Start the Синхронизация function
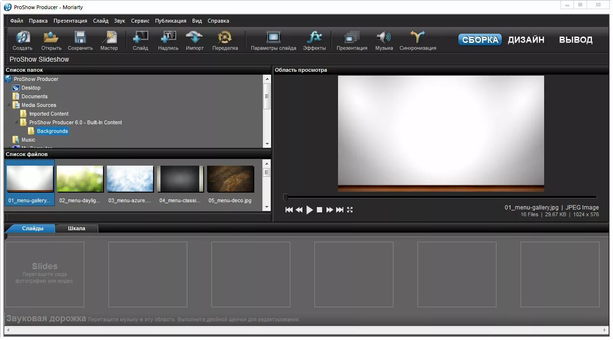 point(417,38)
